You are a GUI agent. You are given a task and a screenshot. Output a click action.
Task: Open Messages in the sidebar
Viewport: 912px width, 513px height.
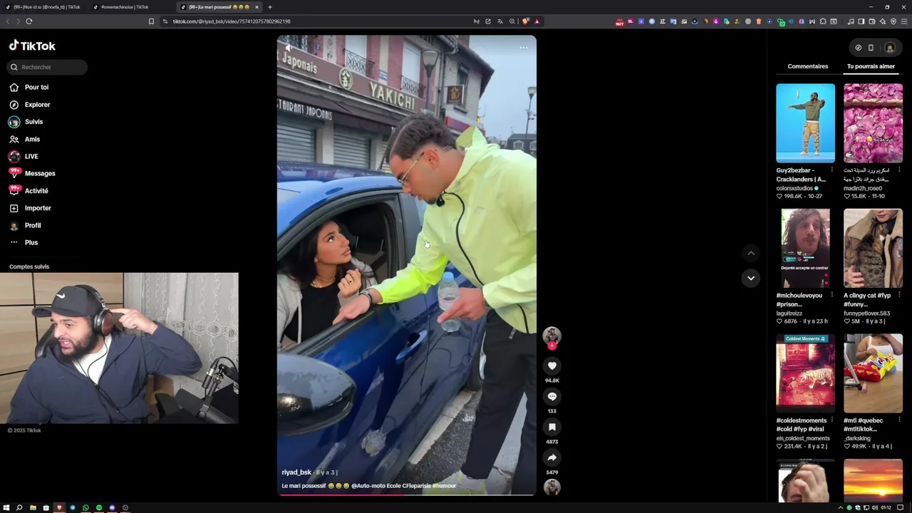[32, 173]
